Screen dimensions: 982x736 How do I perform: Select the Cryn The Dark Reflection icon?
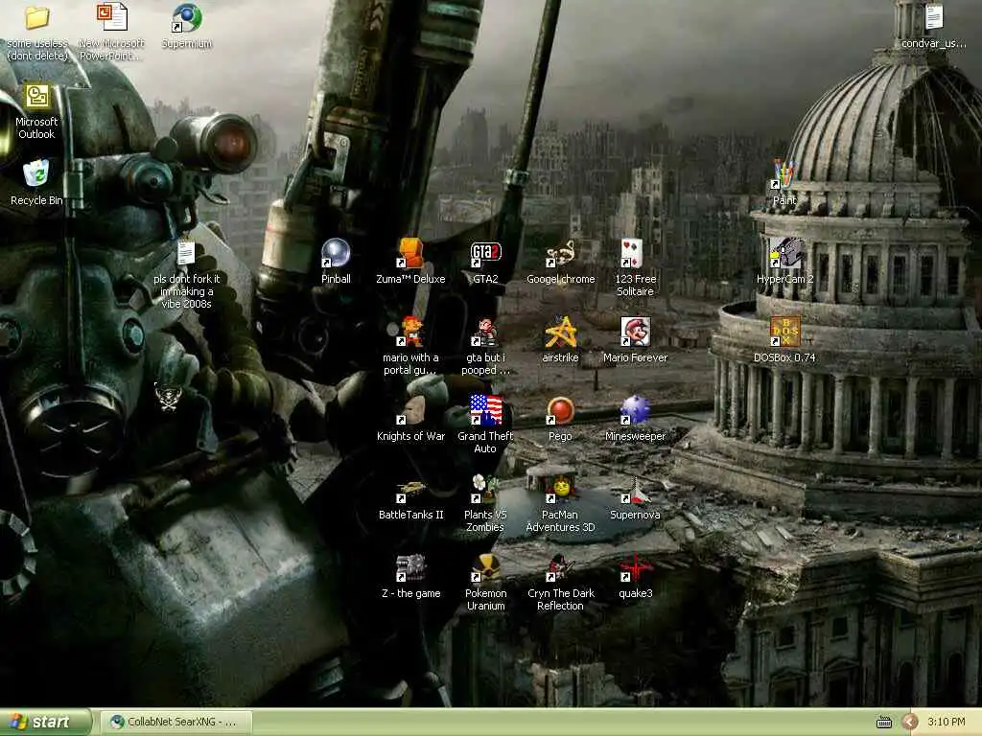pyautogui.click(x=560, y=567)
